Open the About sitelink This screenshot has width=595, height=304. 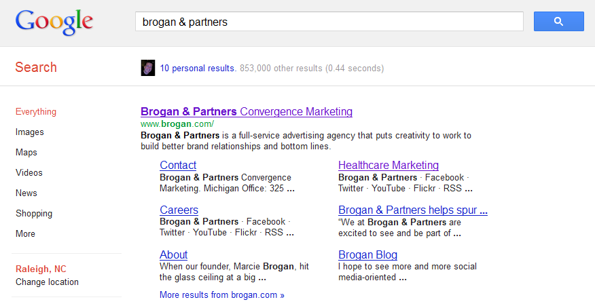coord(173,254)
